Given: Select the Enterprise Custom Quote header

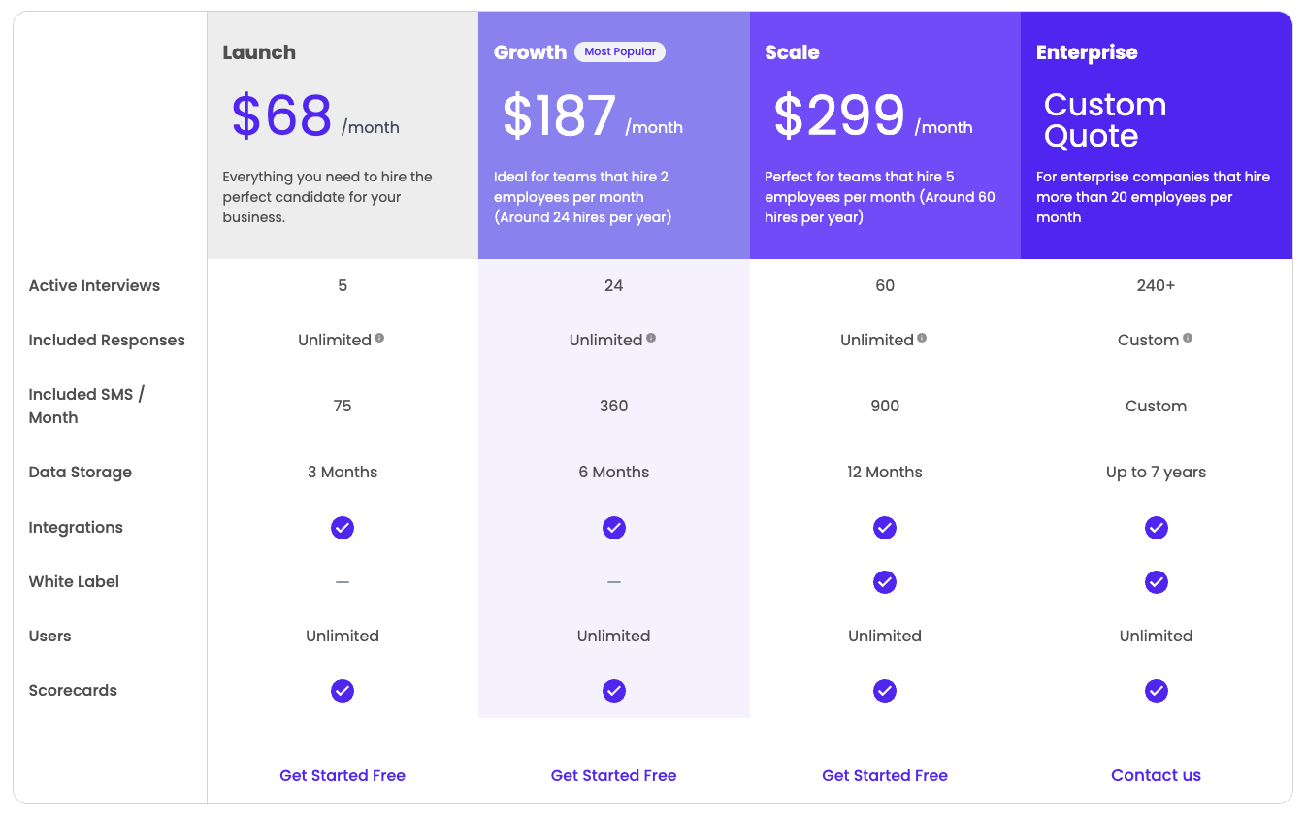Looking at the screenshot, I should pos(1105,119).
